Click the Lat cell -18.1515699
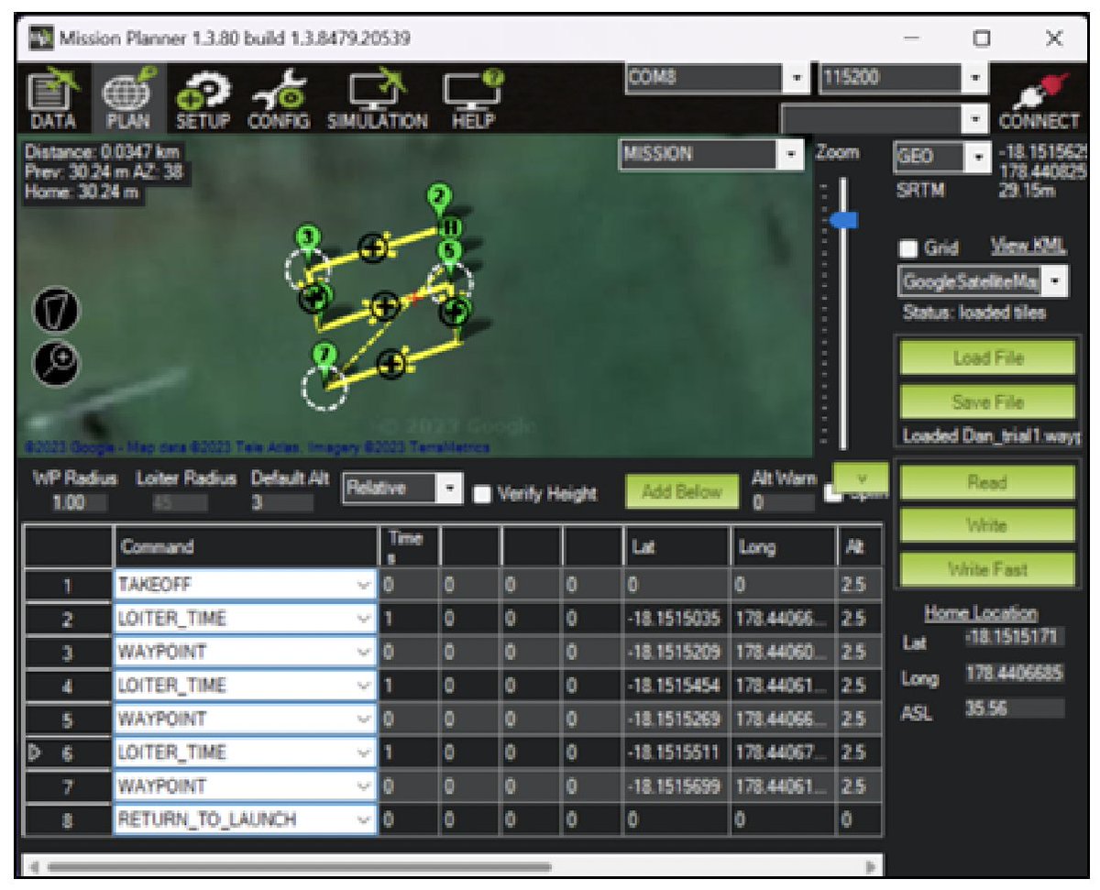Image resolution: width=1100 pixels, height=890 pixels. coord(676,786)
